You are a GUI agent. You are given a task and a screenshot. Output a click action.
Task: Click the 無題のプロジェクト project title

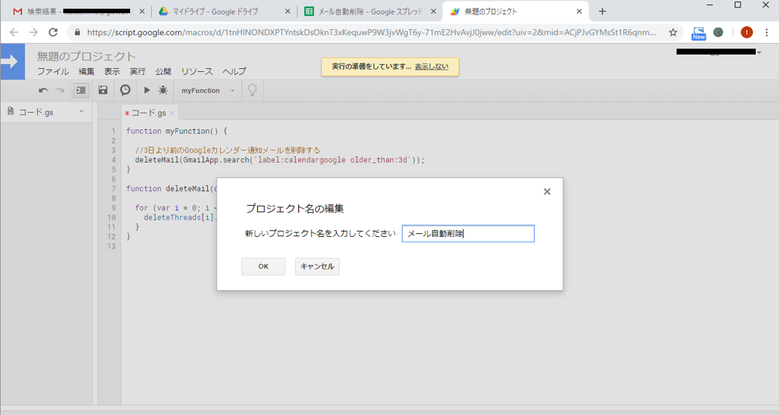click(86, 56)
